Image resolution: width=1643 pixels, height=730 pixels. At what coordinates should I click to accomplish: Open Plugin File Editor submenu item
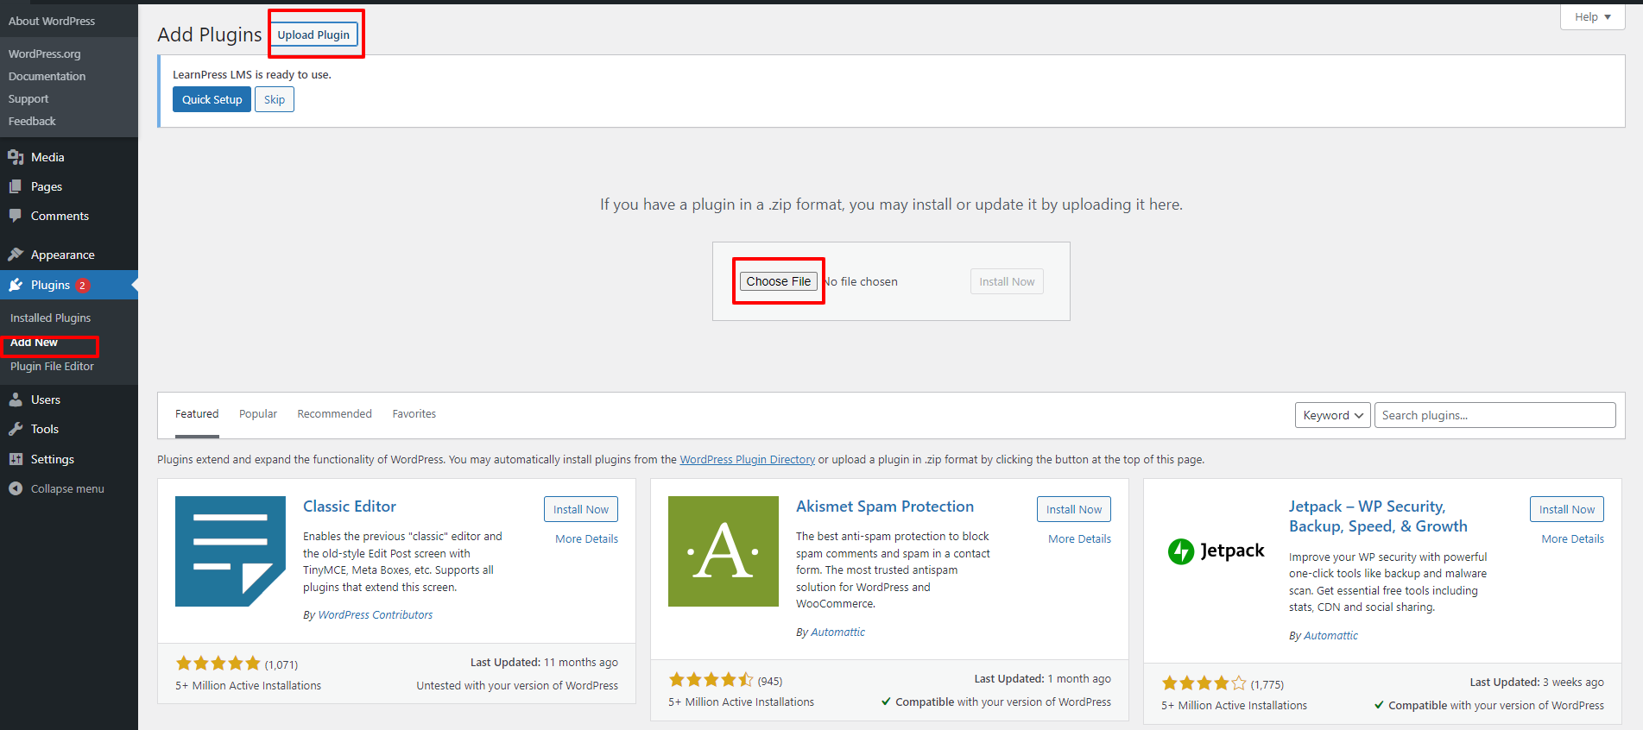pyautogui.click(x=52, y=366)
